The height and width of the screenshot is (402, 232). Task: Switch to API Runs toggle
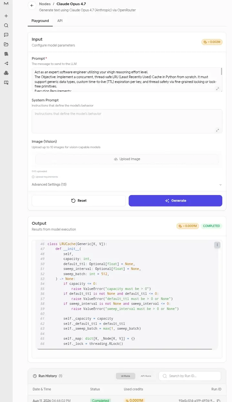(146, 376)
